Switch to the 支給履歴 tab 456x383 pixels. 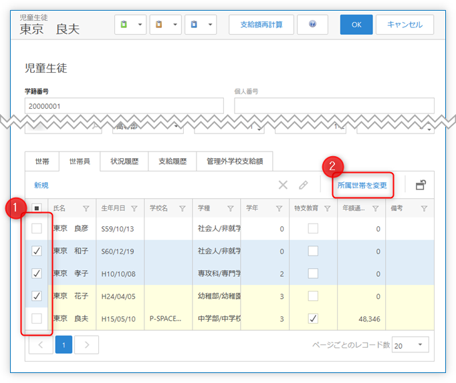[173, 161]
